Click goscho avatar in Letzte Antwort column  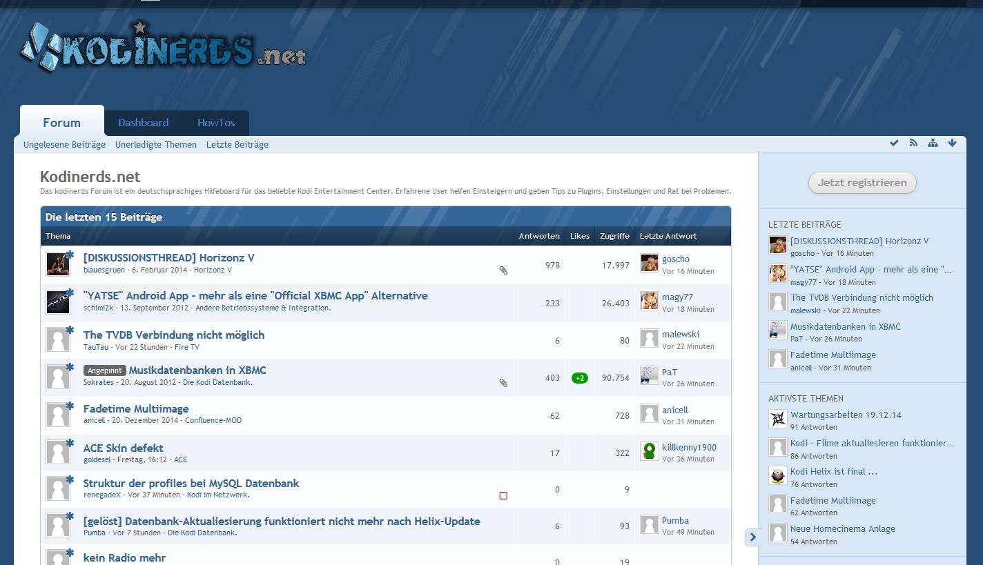tap(649, 263)
